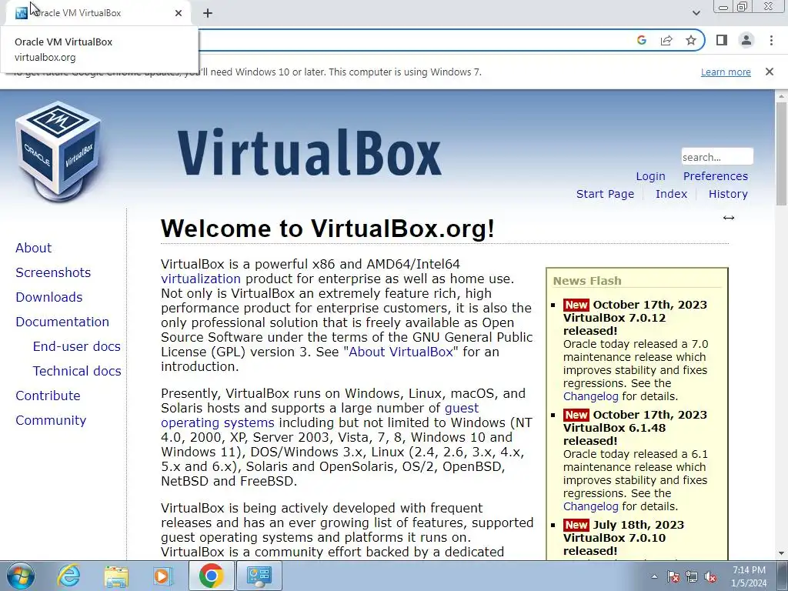Open Chrome three-dot menu
This screenshot has width=788, height=591.
[x=771, y=40]
